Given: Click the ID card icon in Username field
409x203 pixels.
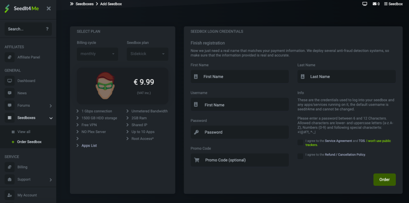Looking at the screenshot, I should pyautogui.click(x=196, y=104).
